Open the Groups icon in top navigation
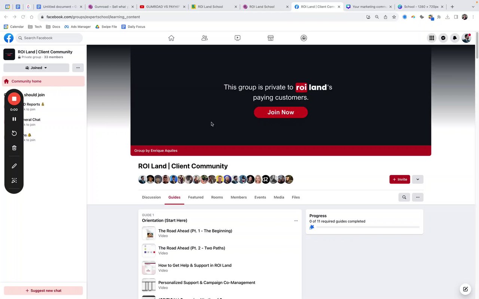 tap(304, 38)
